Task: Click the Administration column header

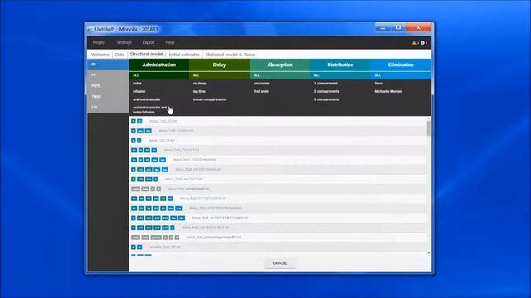Action: coord(158,65)
